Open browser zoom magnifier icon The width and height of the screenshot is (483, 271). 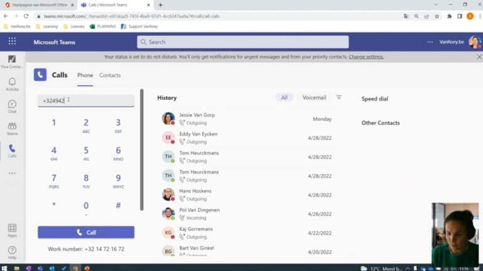coord(416,16)
